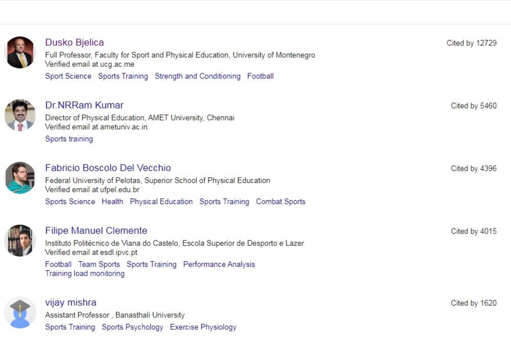The image size is (511, 341).
Task: Open the Training load monitoring tag
Action: [85, 273]
